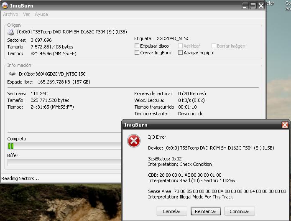Maximize the ImgBurn main window
Viewport: 291px width, 221px height.
point(253,6)
